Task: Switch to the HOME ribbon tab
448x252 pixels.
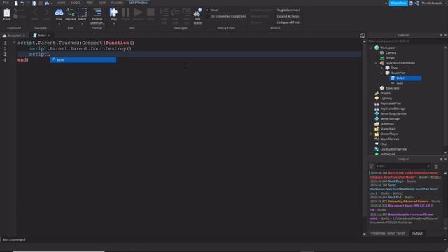Action: (61, 3)
